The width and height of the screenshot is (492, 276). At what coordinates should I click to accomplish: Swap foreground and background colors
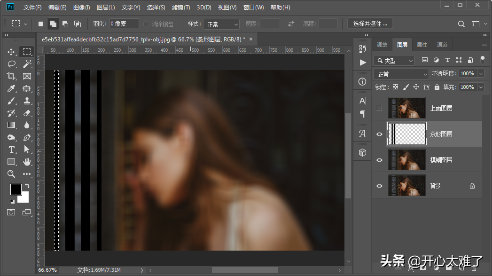pyautogui.click(x=27, y=186)
